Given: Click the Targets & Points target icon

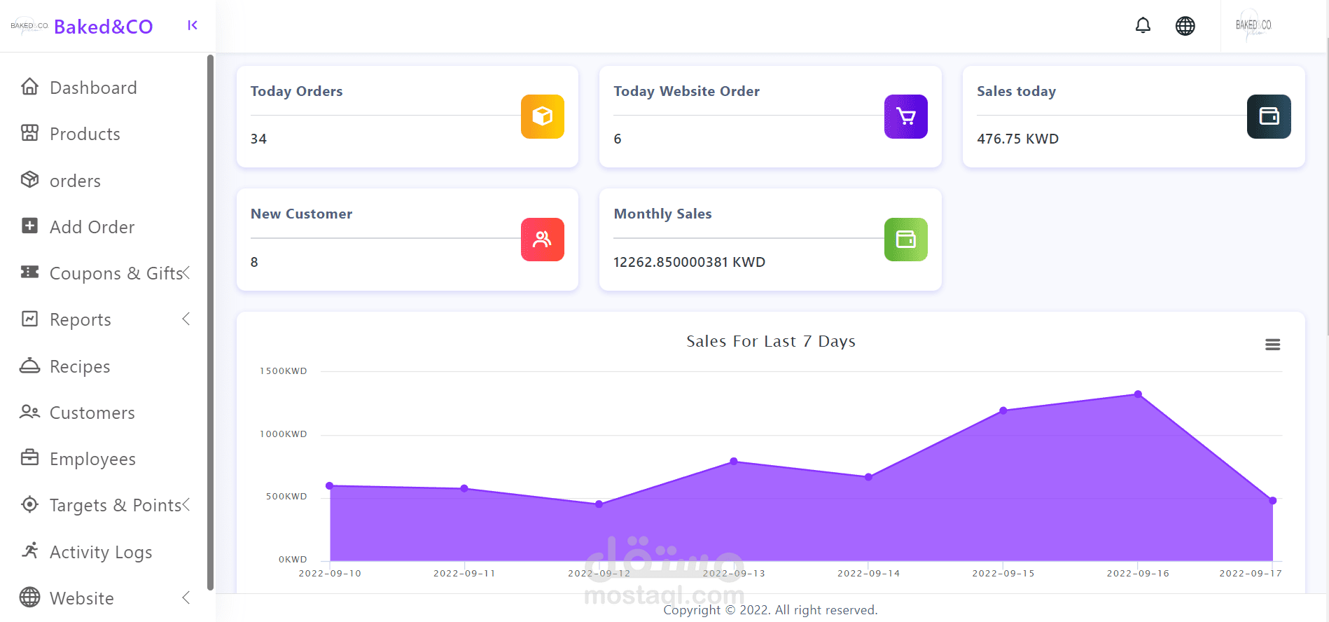Looking at the screenshot, I should pos(29,504).
